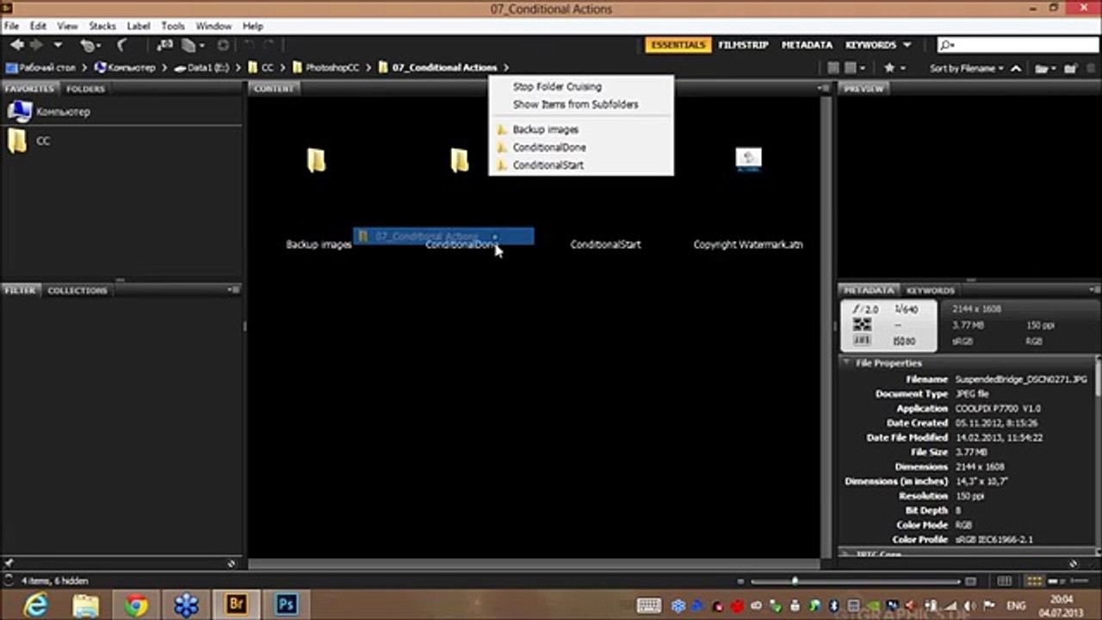The image size is (1102, 620).
Task: Open the Stacks menu
Action: tap(102, 26)
